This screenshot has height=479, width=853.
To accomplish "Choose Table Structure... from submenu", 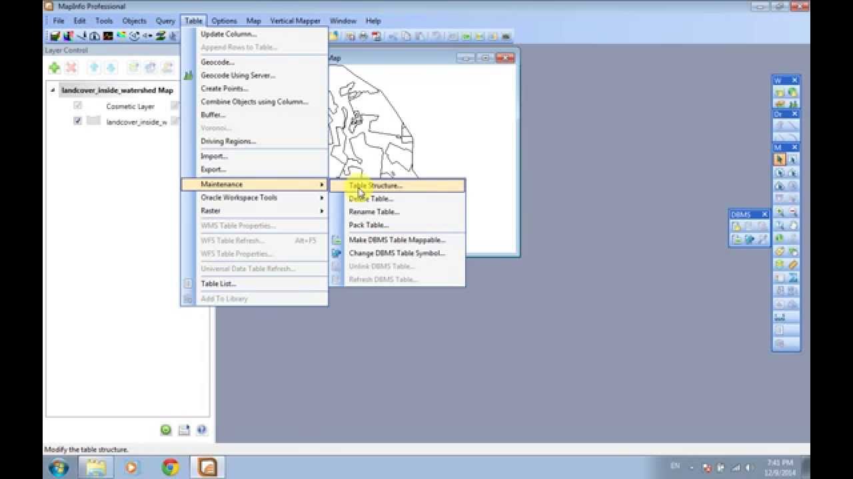I will (398, 186).
